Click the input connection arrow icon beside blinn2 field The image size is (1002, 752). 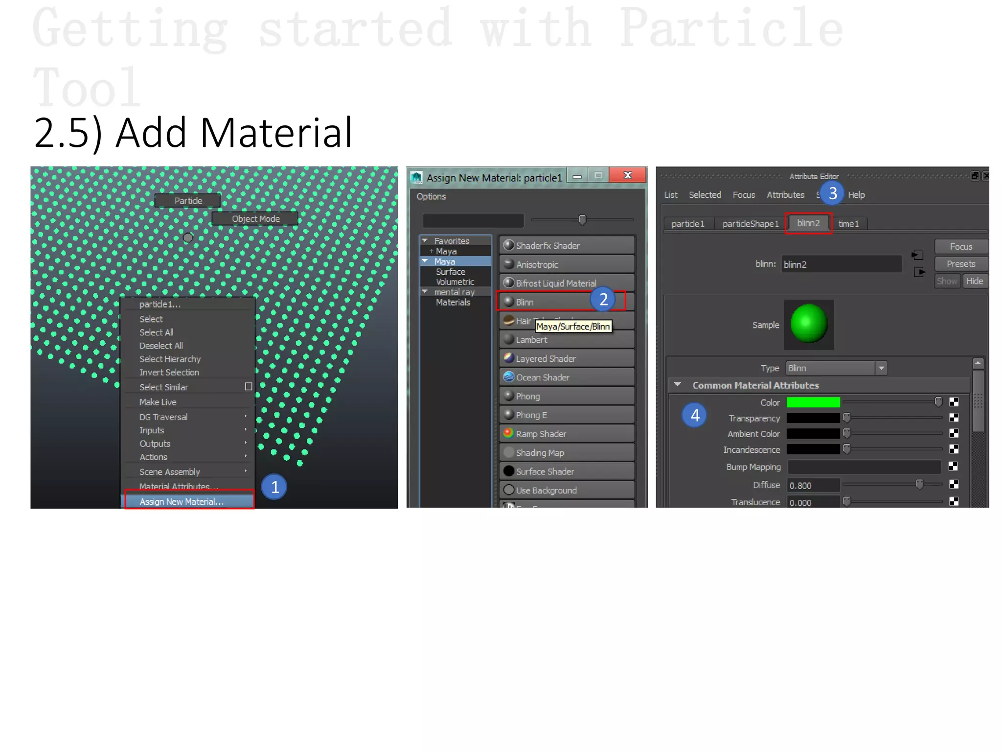[x=917, y=255]
